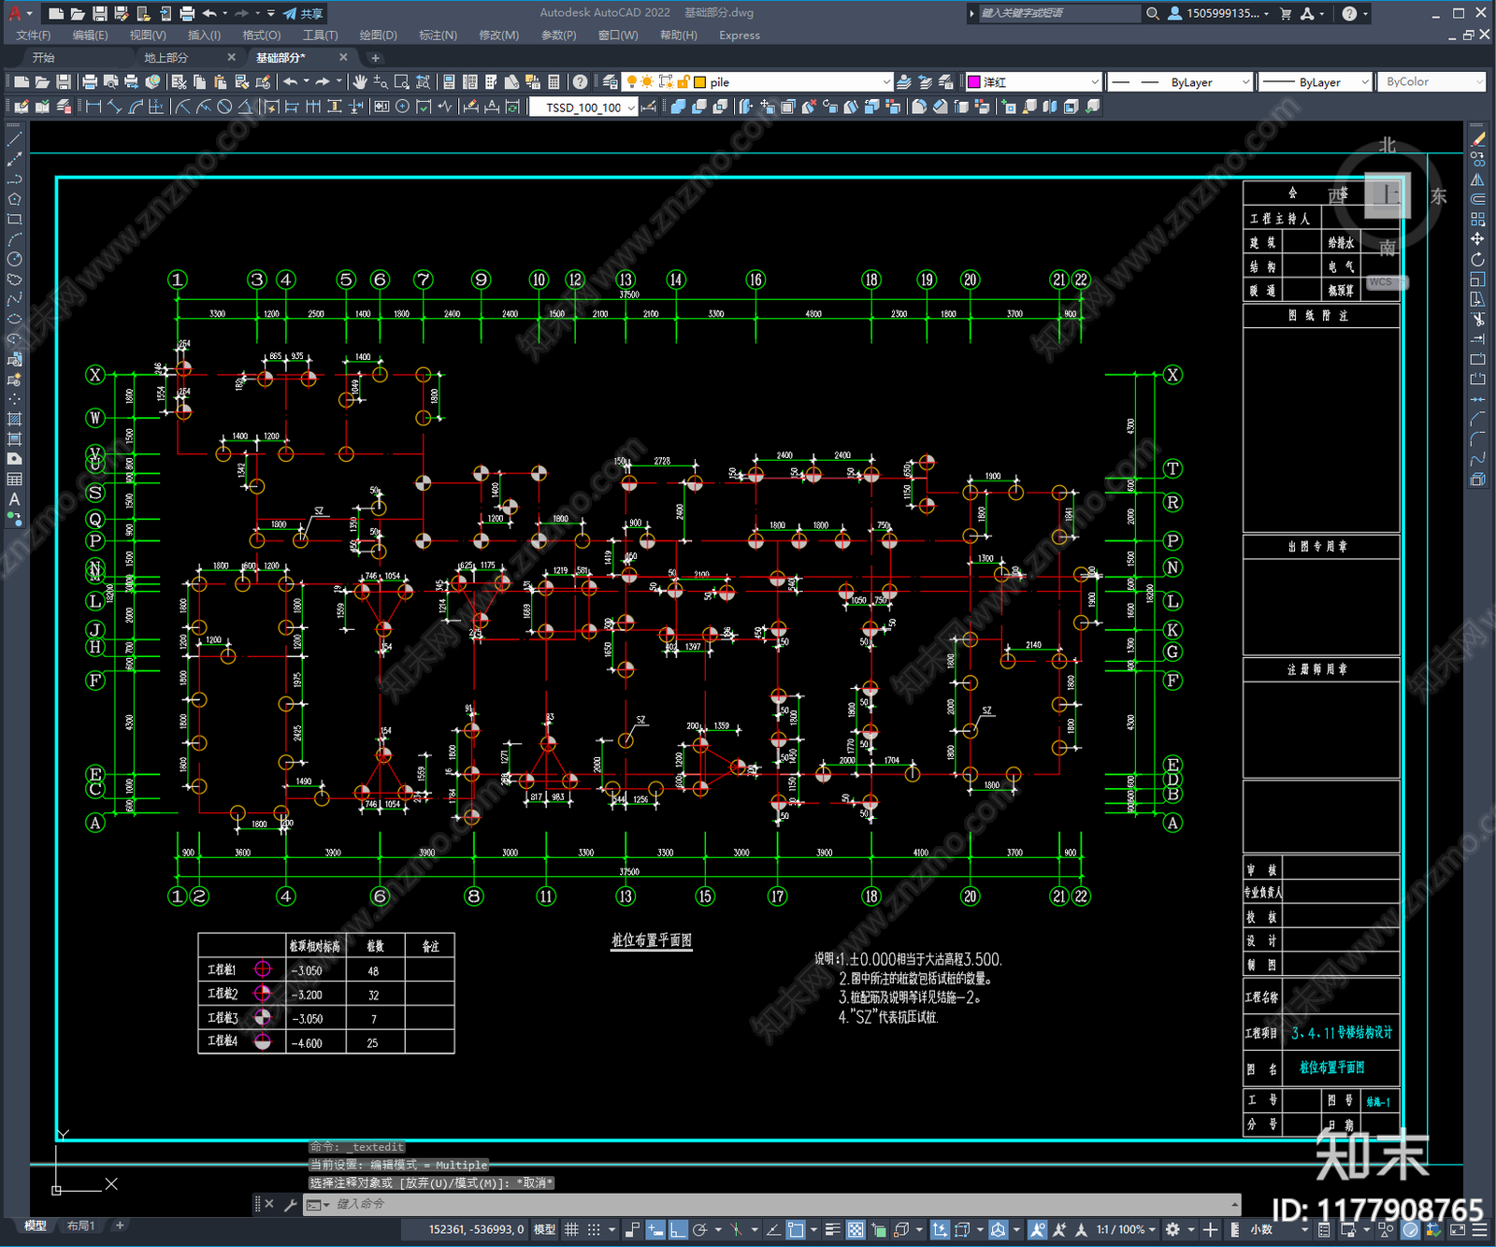Image resolution: width=1496 pixels, height=1247 pixels.
Task: Open the 标注(N) menu
Action: click(x=438, y=36)
